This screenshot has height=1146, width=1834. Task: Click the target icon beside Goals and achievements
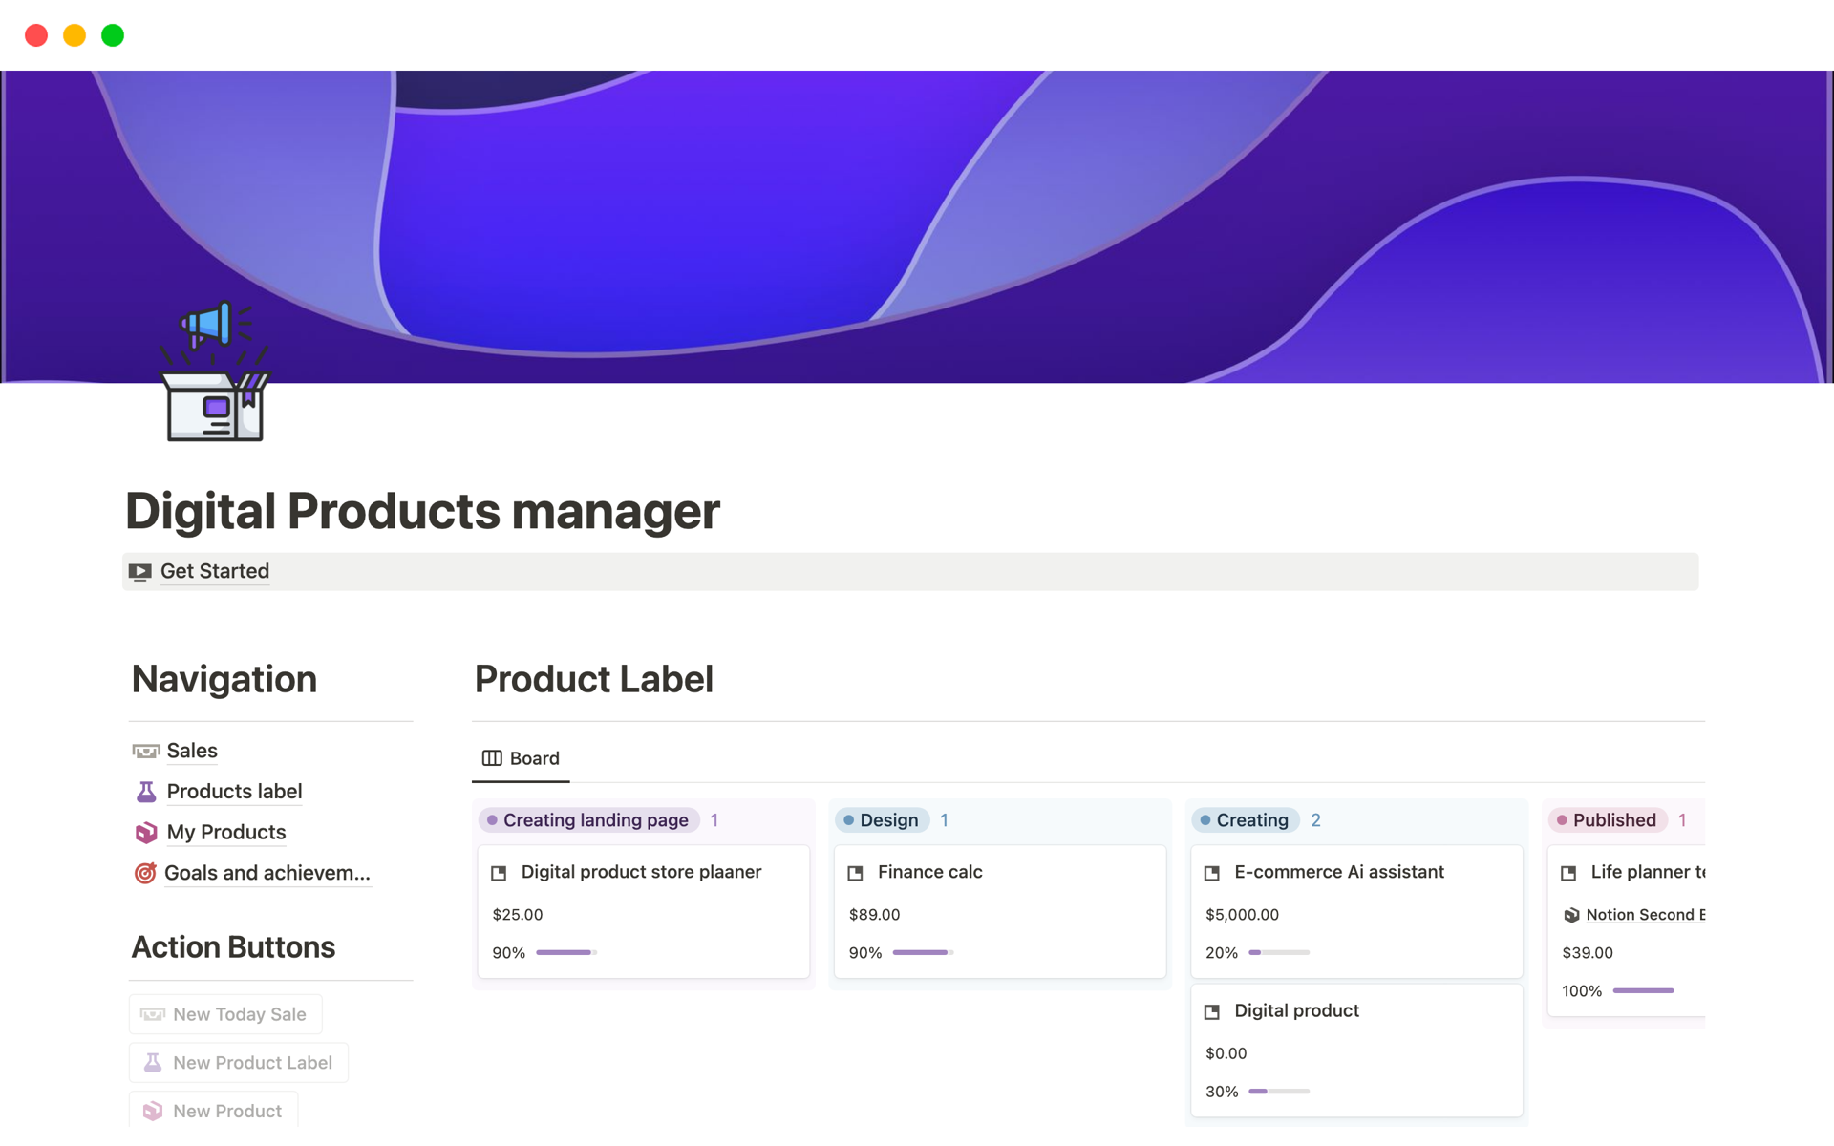click(x=145, y=873)
